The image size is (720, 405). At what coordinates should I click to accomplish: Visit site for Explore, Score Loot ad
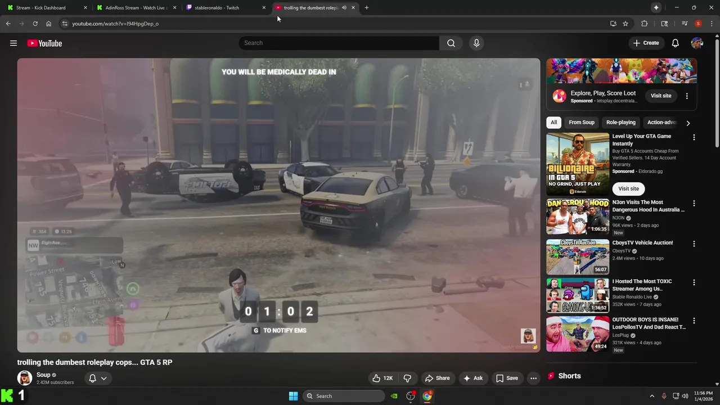pyautogui.click(x=661, y=96)
